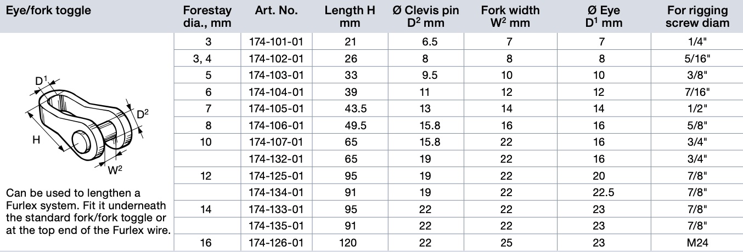The image size is (743, 252).
Task: Click the For rigging screw diam header
Action: click(x=697, y=16)
